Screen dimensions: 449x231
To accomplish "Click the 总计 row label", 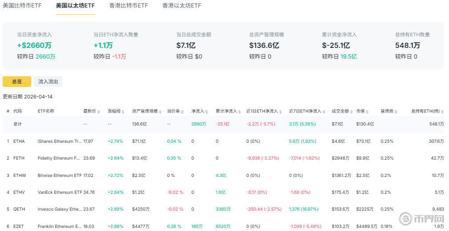I will click(x=17, y=124).
